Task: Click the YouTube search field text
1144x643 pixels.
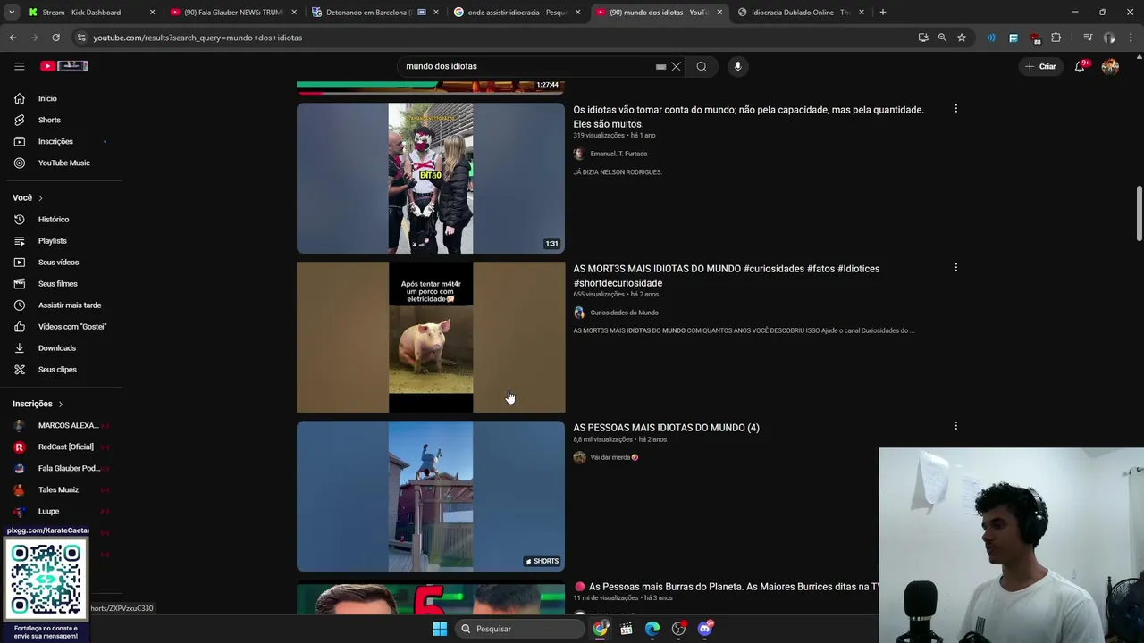Action: (441, 66)
